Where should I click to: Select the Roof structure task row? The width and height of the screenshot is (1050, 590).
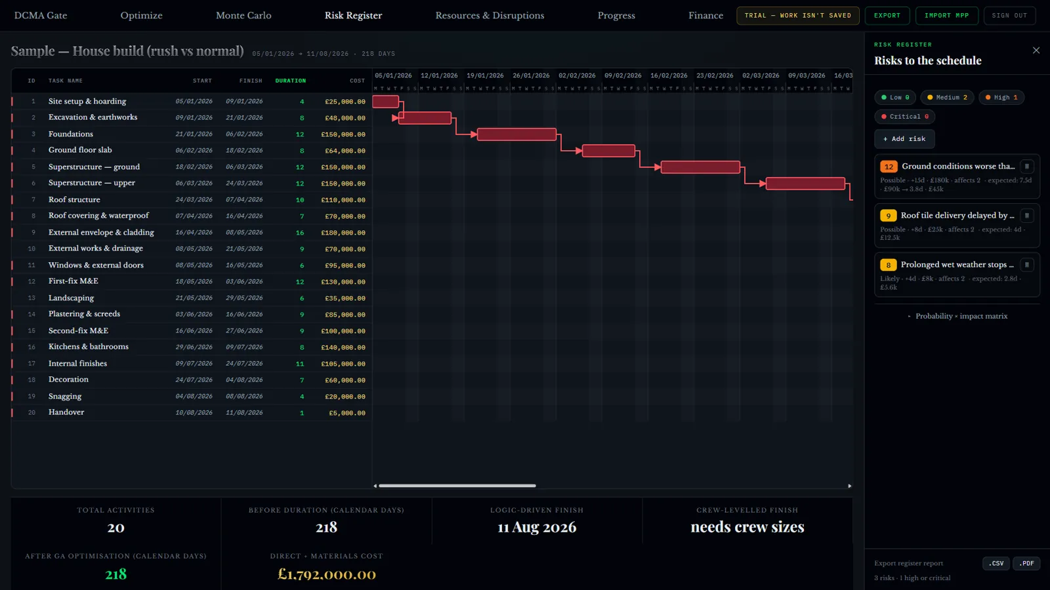pos(192,200)
